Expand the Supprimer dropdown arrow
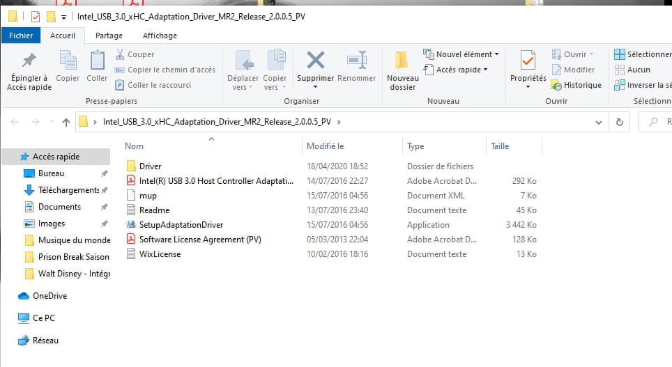 tap(315, 87)
